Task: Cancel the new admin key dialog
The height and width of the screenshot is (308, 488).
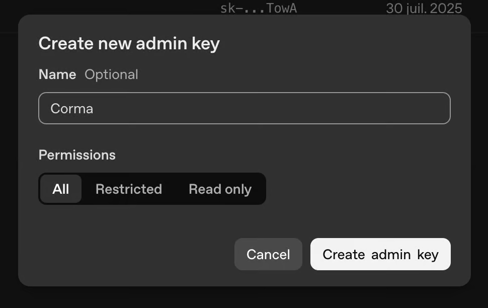Action: (x=268, y=254)
